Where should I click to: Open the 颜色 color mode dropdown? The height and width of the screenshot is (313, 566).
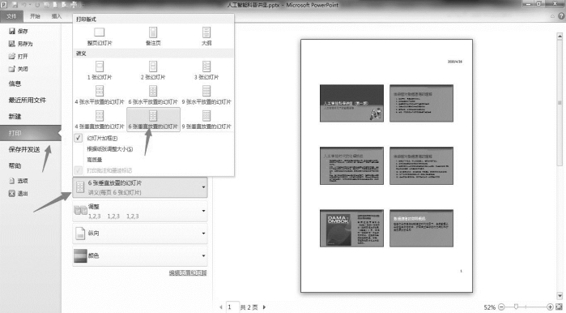(140, 255)
